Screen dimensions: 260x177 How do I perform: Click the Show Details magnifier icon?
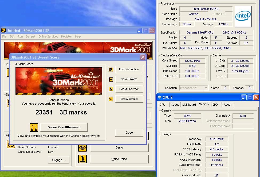(x=111, y=99)
